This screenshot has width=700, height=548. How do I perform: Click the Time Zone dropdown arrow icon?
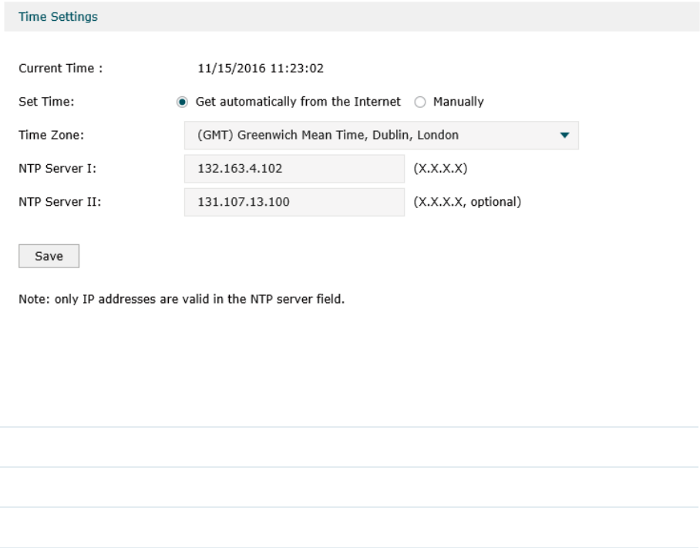(564, 135)
